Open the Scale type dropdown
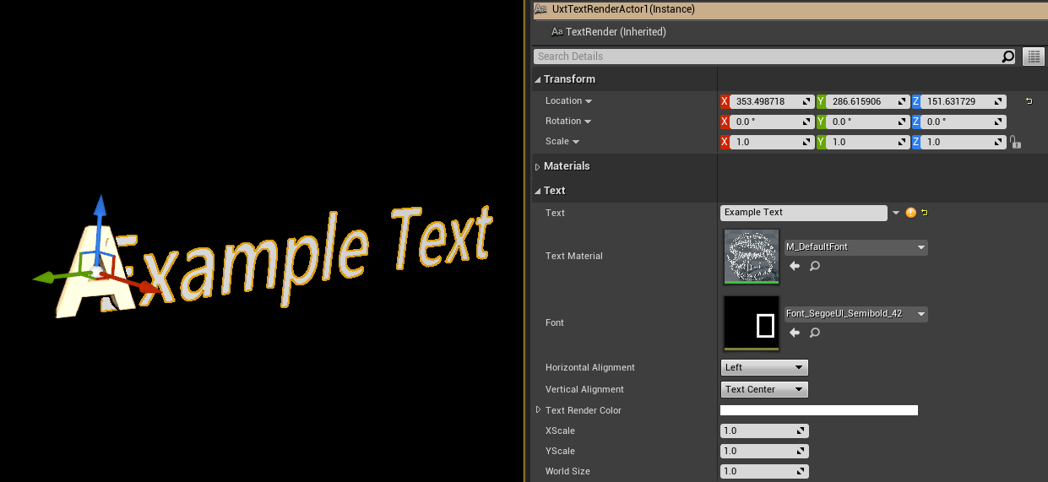1048x482 pixels. coord(576,142)
